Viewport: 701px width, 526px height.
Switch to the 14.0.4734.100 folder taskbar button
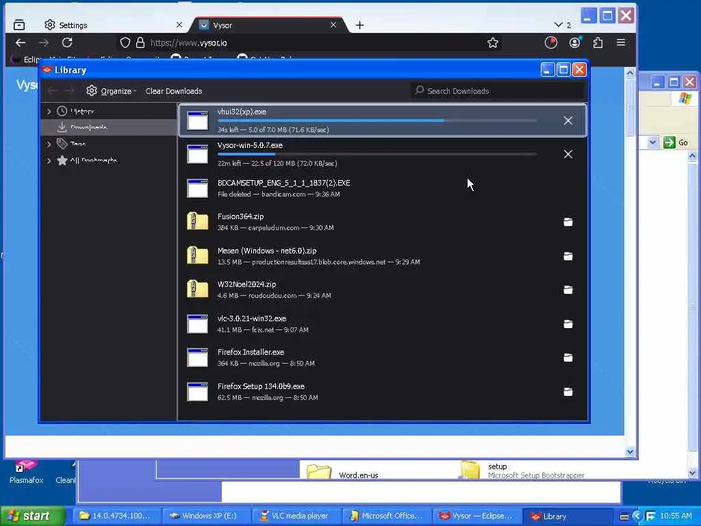[x=116, y=516]
